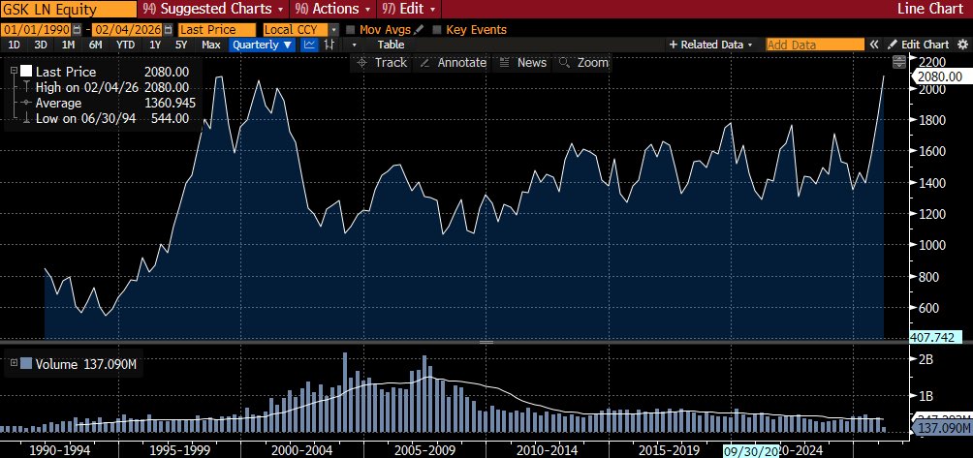Activate the Zoom magnifier tool
Viewport: 973px width, 458px height.
point(584,63)
